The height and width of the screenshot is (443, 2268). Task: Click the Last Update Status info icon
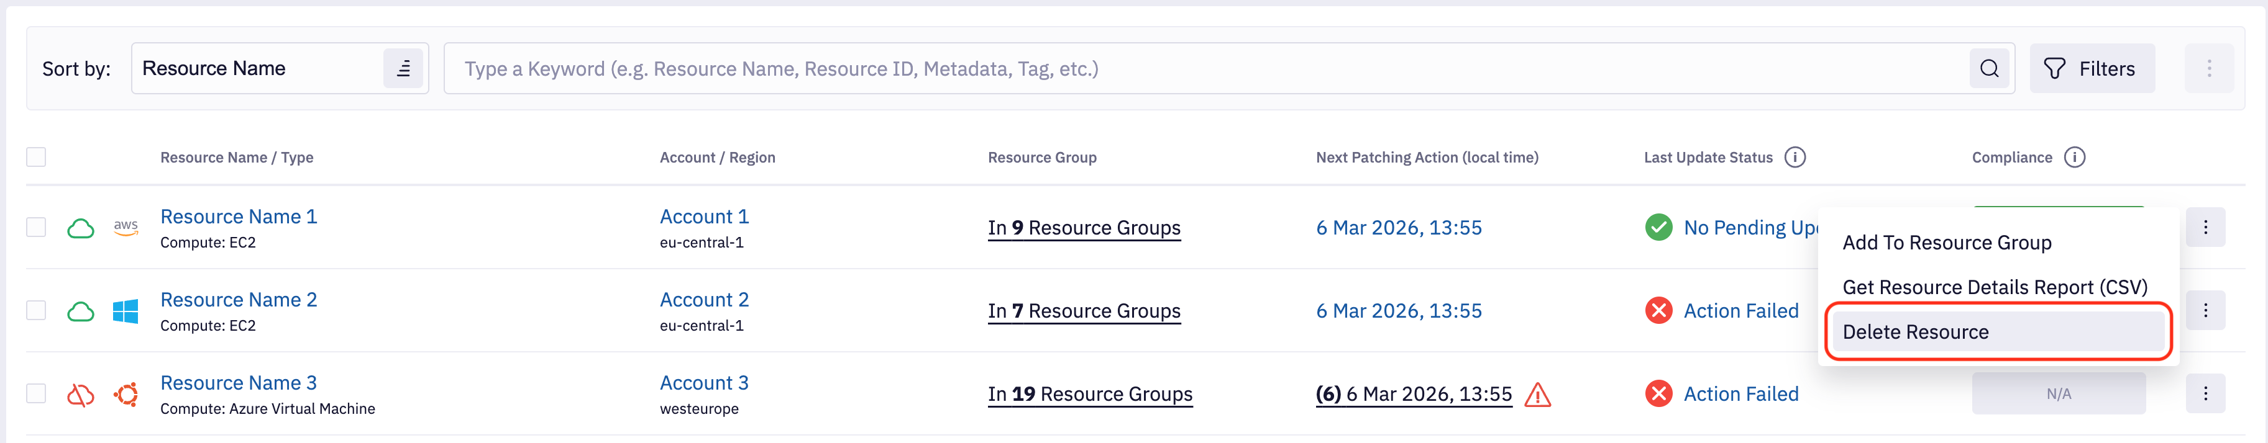pos(1795,158)
